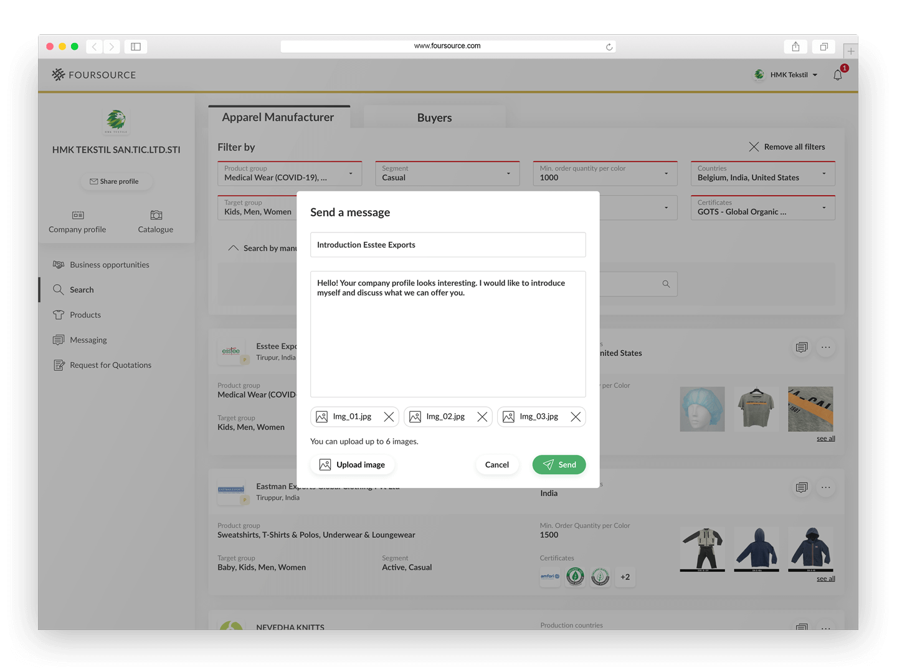This screenshot has width=897, height=668.
Task: Click the search magnifier icon in manufacturer field
Action: coord(666,284)
